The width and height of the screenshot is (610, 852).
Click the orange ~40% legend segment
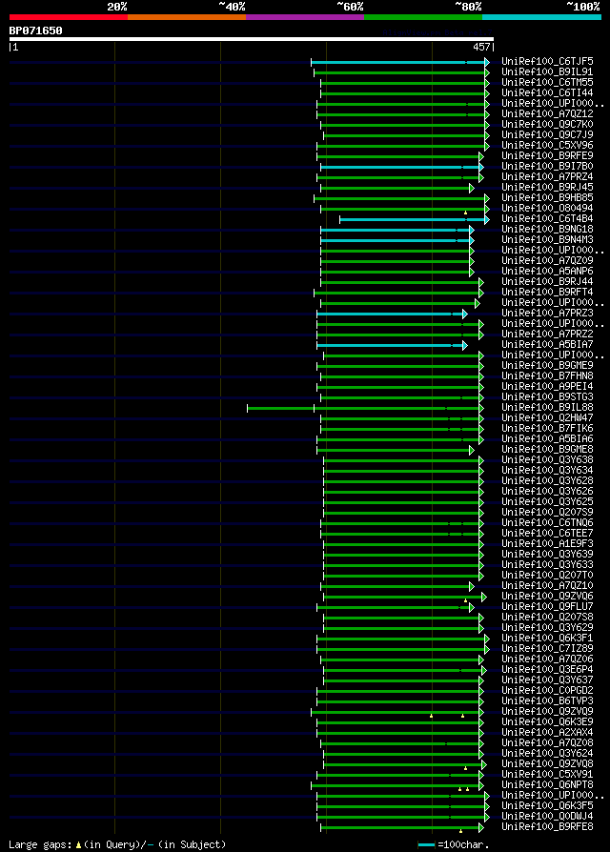187,17
